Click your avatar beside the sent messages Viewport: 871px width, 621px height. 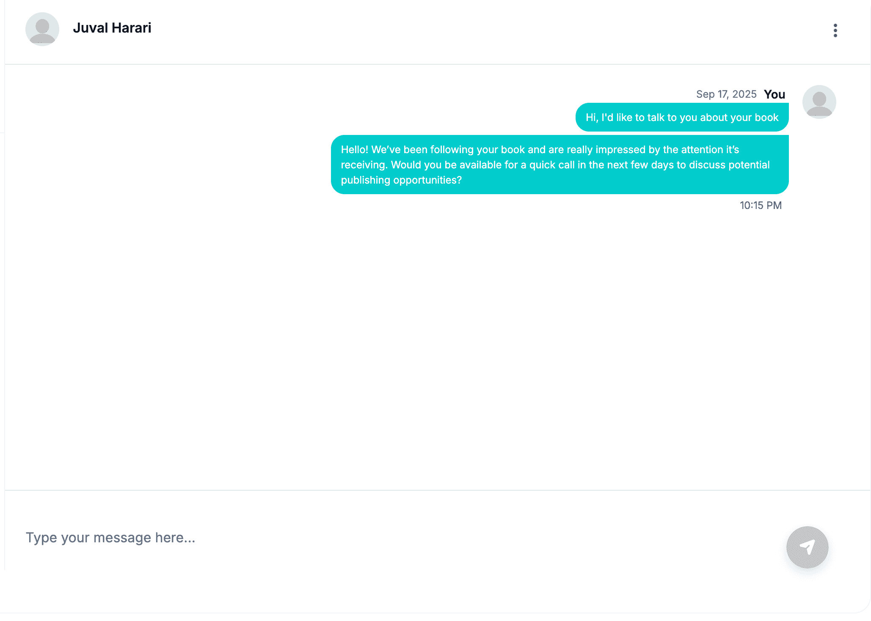click(x=819, y=102)
